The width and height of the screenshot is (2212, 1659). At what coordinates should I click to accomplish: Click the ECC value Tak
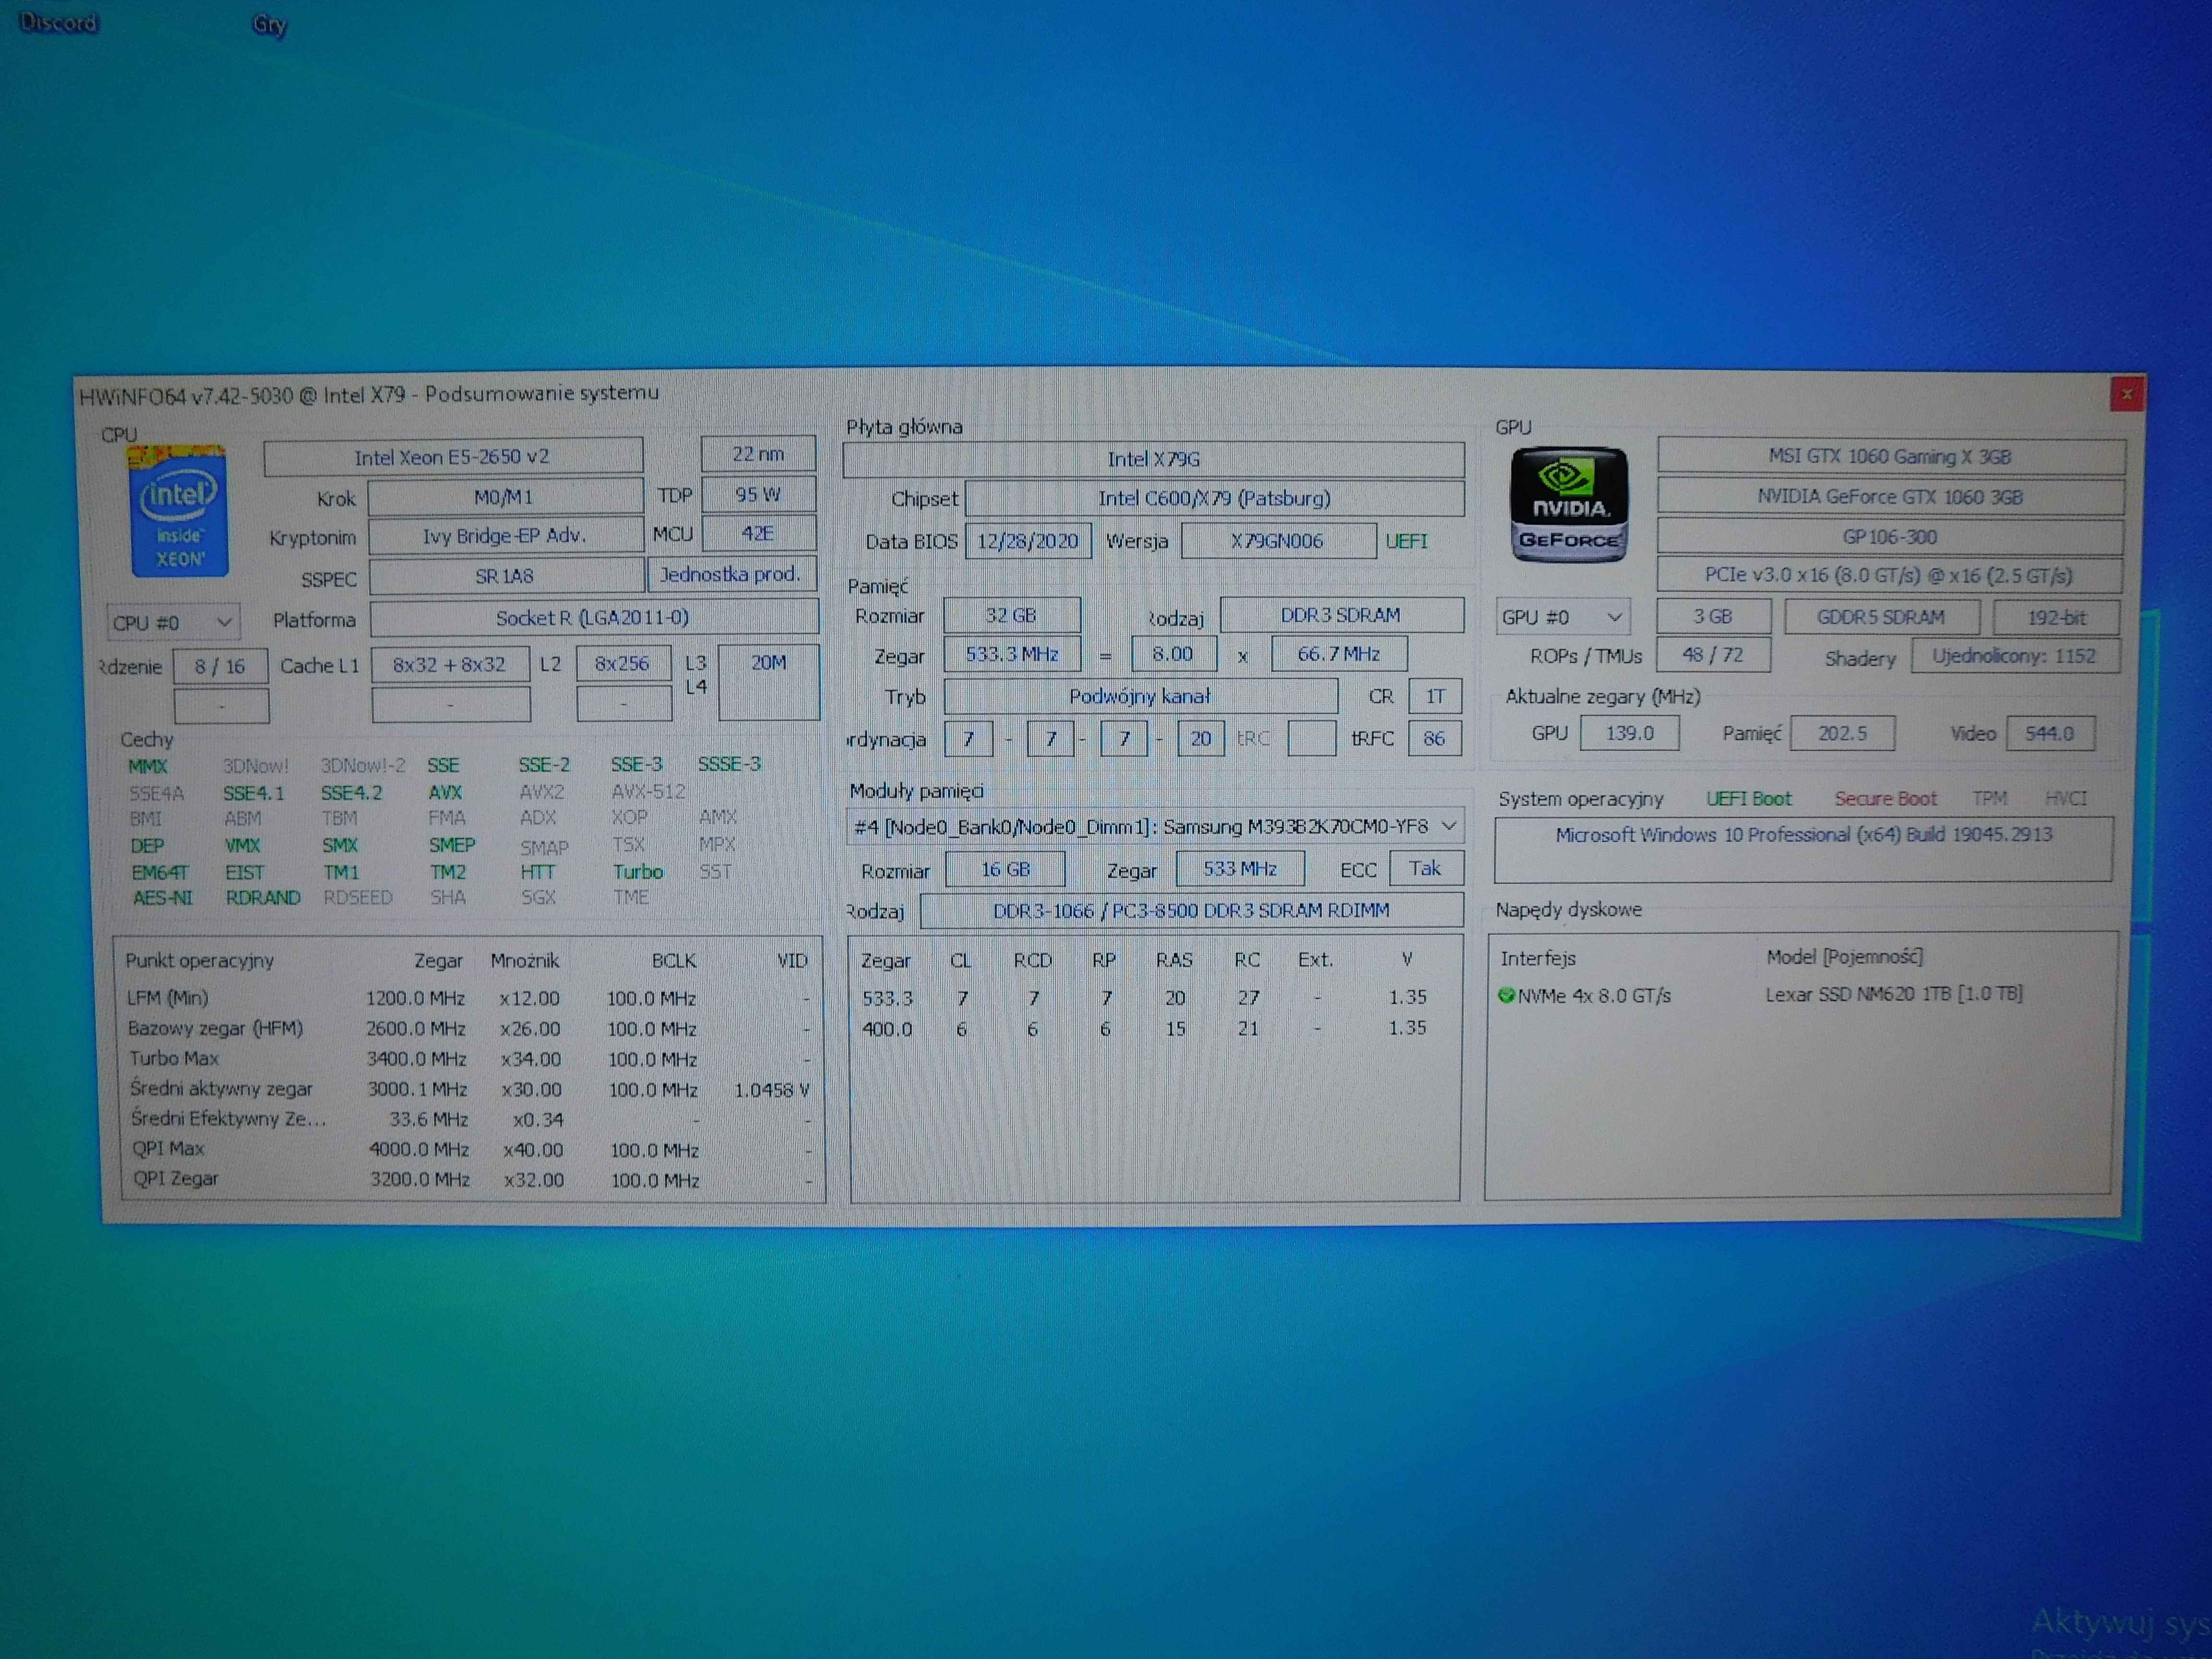pyautogui.click(x=1426, y=868)
